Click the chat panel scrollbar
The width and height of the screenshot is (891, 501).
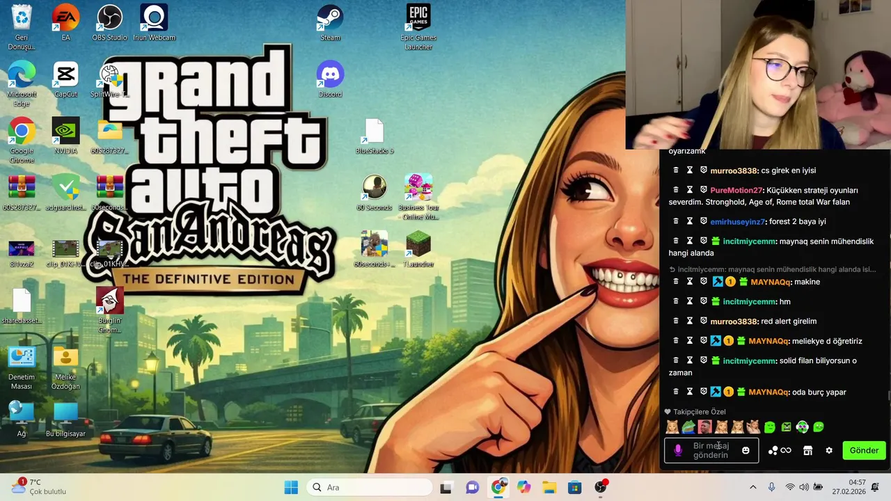click(x=888, y=396)
